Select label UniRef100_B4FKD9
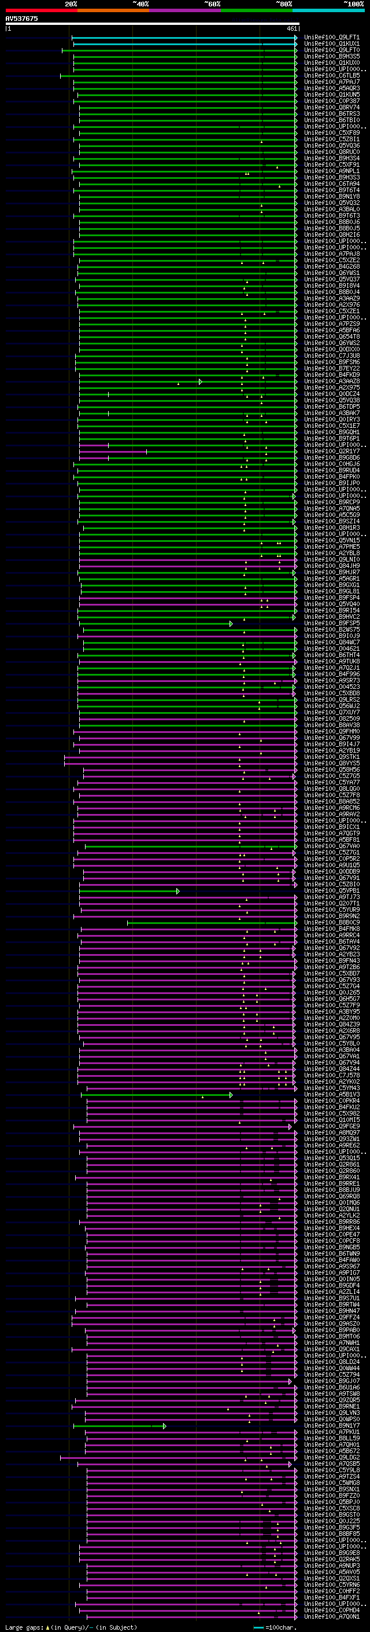 [x=332, y=375]
